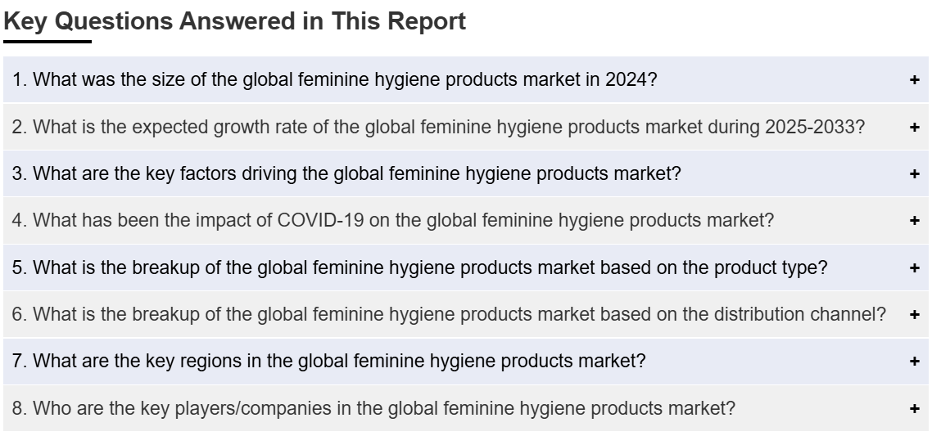This screenshot has height=436, width=932.
Task: Open key factors question via plus icon
Action: (x=915, y=173)
